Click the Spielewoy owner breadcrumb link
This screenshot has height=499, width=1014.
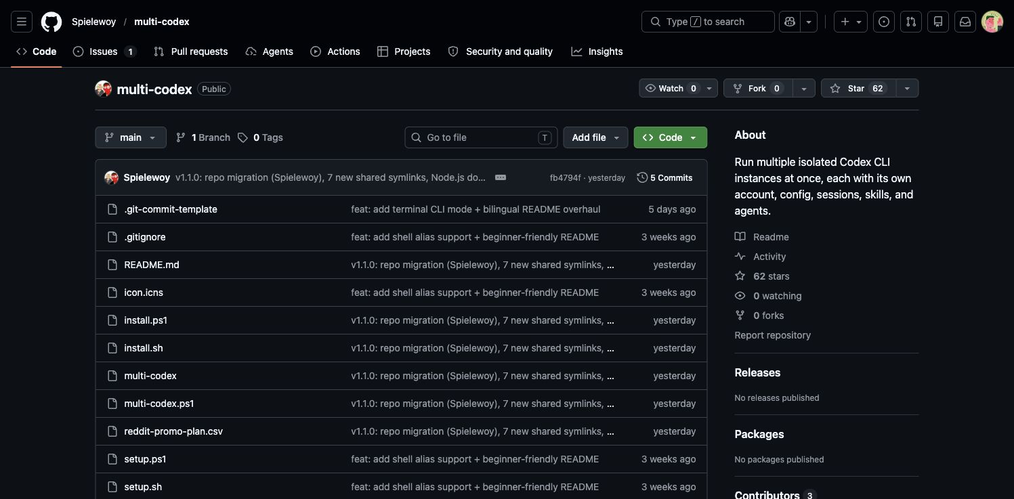click(x=94, y=22)
